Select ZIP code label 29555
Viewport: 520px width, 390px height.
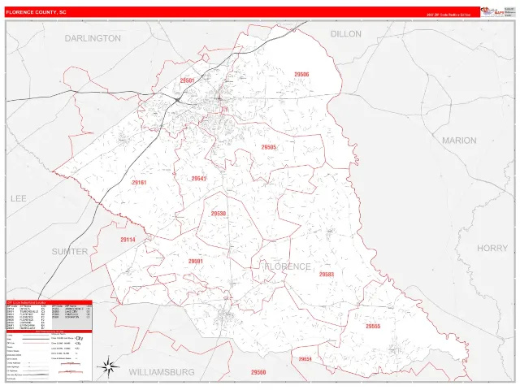[x=373, y=327]
